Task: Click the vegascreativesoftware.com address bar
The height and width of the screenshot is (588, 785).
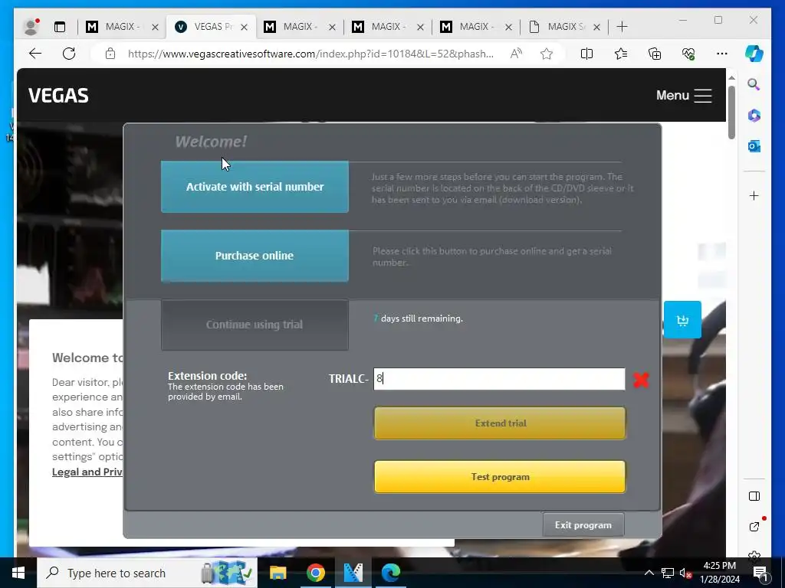Action: pos(310,54)
